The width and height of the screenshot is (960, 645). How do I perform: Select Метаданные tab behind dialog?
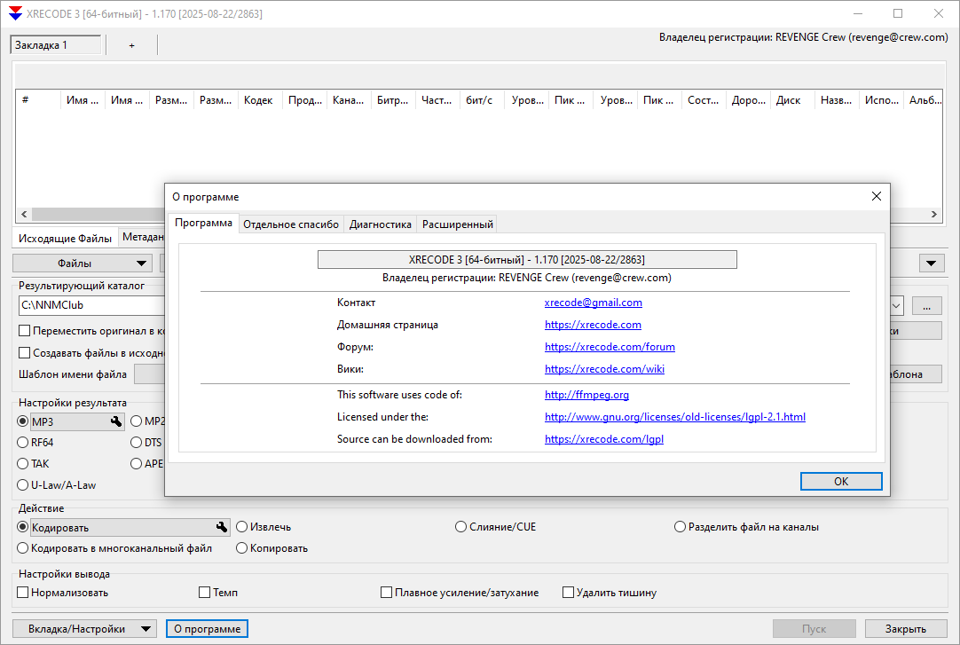142,237
